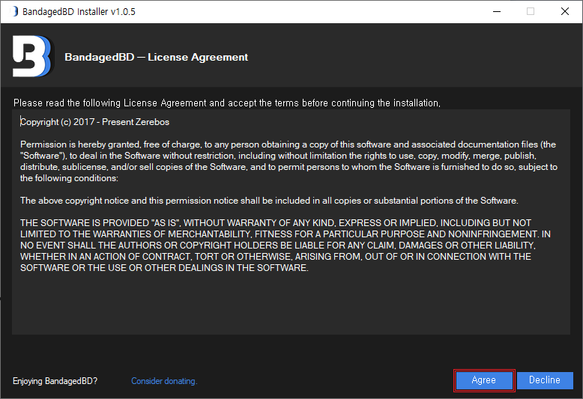Minimize the installer window
583x399 pixels.
496,11
